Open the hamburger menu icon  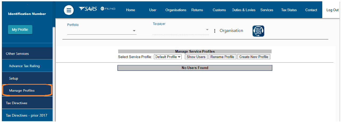[69, 10]
